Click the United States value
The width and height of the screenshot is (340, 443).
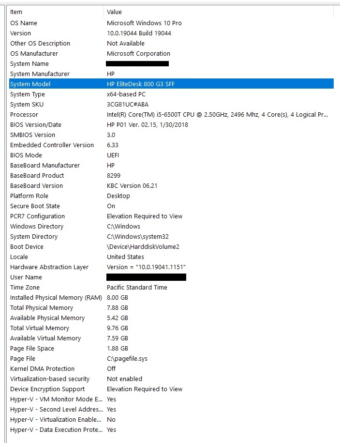125,257
